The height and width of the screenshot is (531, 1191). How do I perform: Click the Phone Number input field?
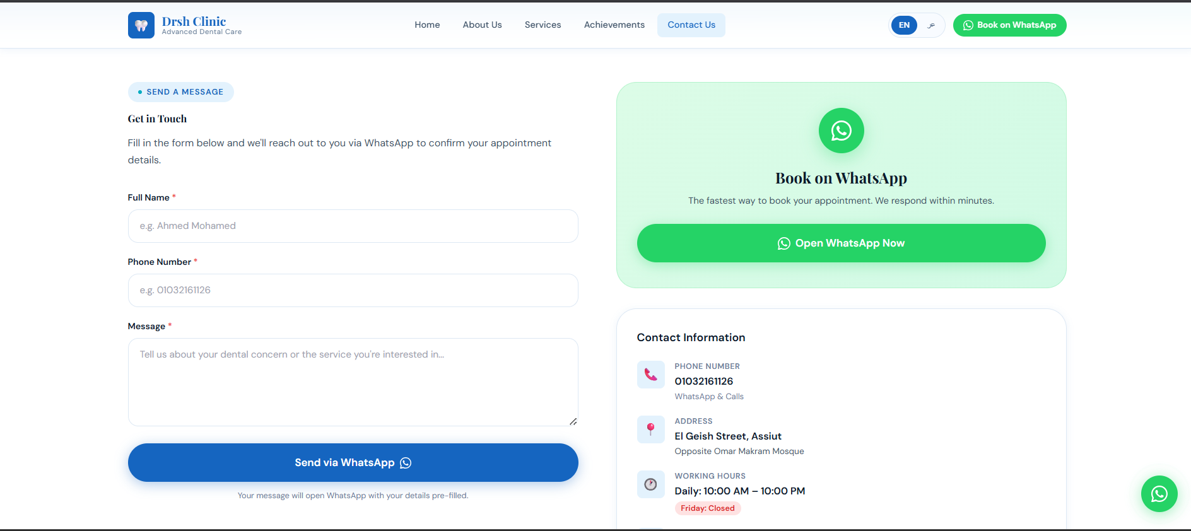click(x=353, y=290)
